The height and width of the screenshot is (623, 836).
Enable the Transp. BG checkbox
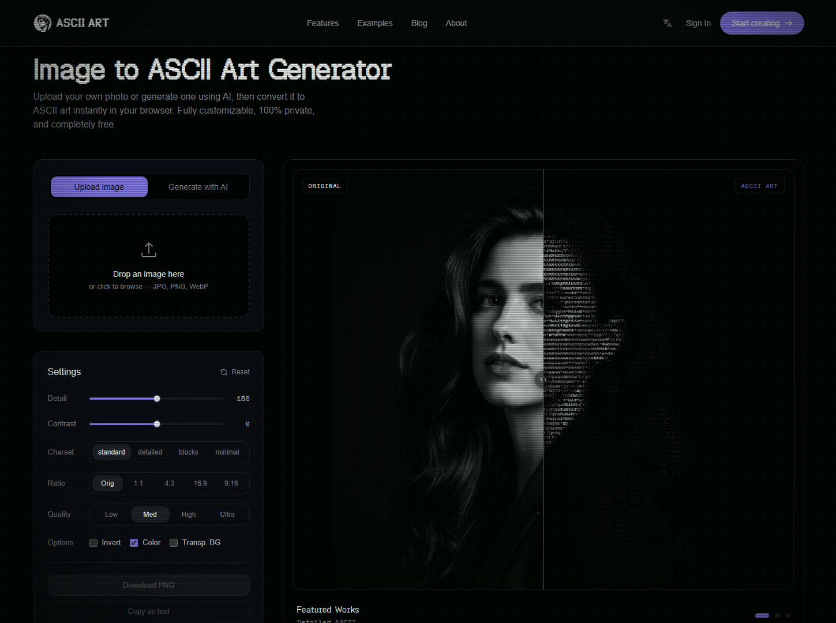point(174,543)
